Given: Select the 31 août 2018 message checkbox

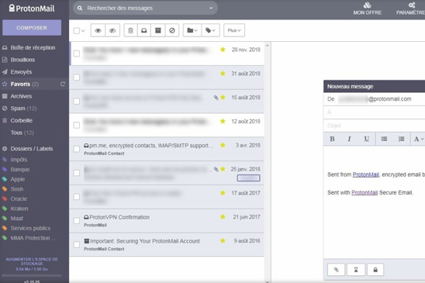Looking at the screenshot, I should (77, 78).
